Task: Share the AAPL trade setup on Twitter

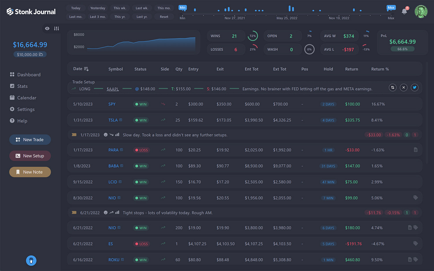Action: pos(415,88)
